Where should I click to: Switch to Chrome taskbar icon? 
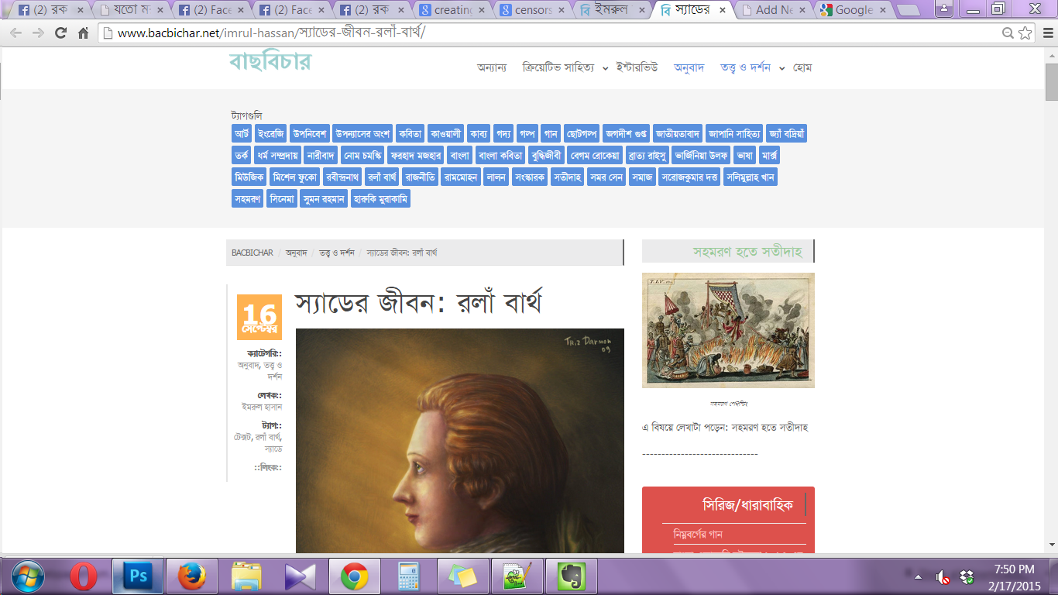tap(355, 576)
